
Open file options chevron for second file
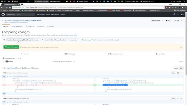181,99
